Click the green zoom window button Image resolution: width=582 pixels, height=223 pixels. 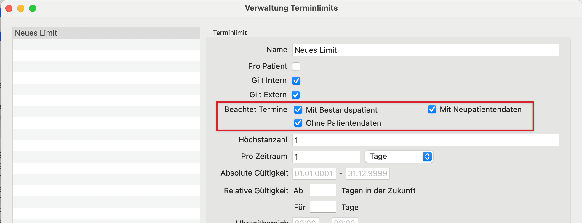pos(33,8)
